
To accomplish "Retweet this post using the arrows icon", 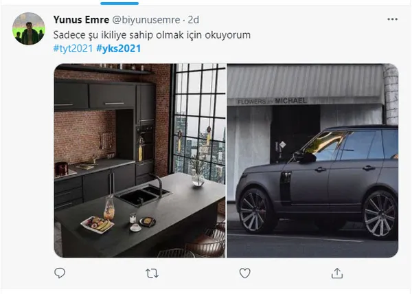I will click(x=152, y=273).
